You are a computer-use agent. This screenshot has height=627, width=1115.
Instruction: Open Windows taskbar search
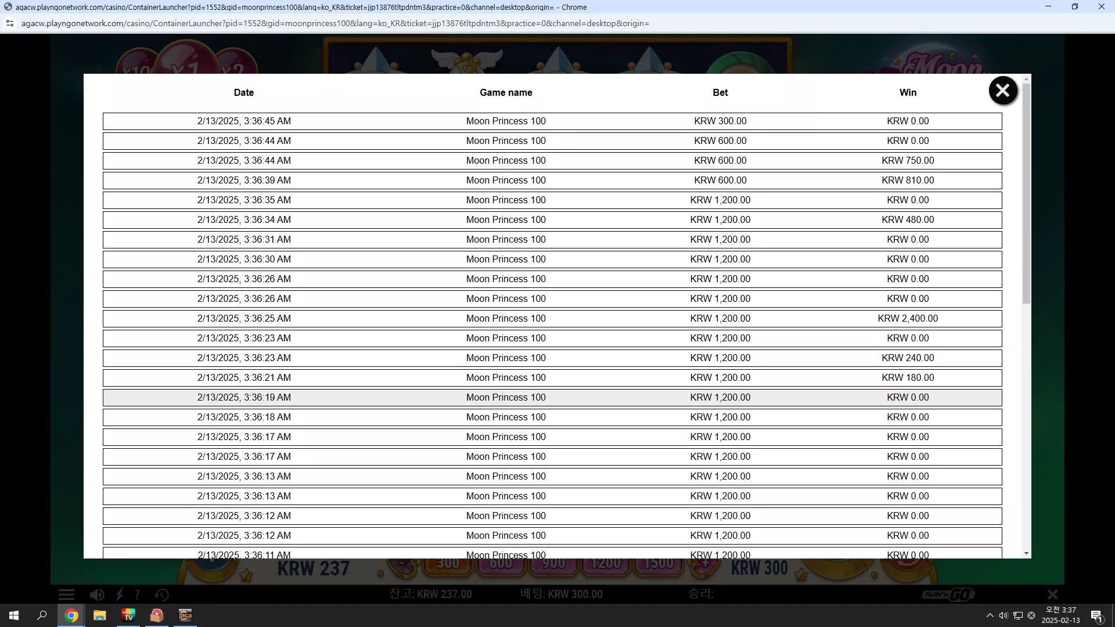click(42, 615)
